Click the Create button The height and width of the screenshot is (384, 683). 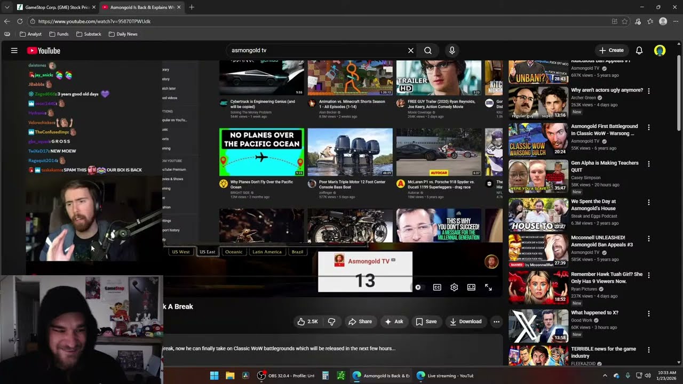(x=611, y=51)
